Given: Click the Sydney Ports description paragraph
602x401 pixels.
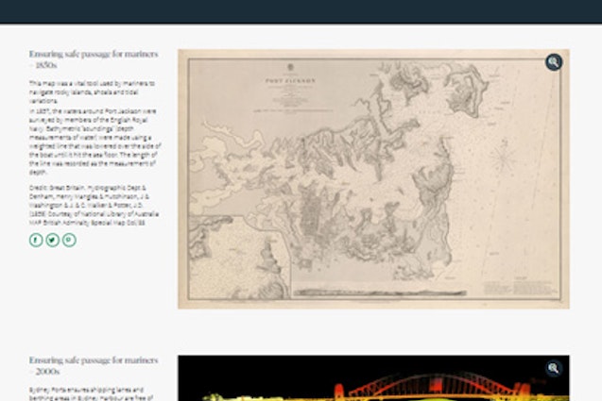Looking at the screenshot, I should point(92,392).
